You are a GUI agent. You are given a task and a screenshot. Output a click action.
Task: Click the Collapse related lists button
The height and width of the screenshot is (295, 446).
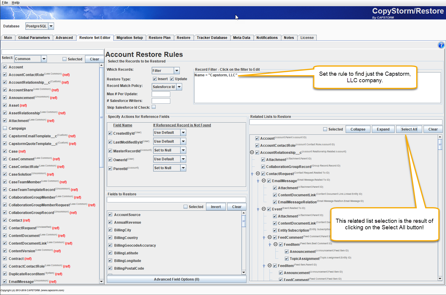coord(358,129)
